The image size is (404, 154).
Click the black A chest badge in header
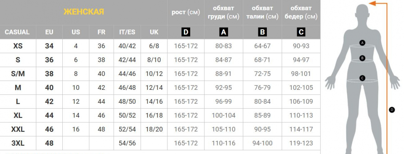click(223, 32)
